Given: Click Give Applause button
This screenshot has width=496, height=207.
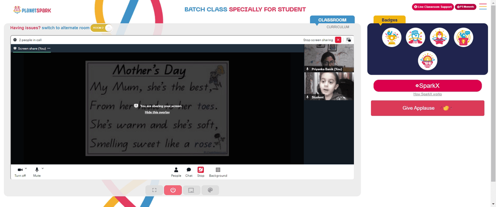Looking at the screenshot, I should pyautogui.click(x=428, y=108).
